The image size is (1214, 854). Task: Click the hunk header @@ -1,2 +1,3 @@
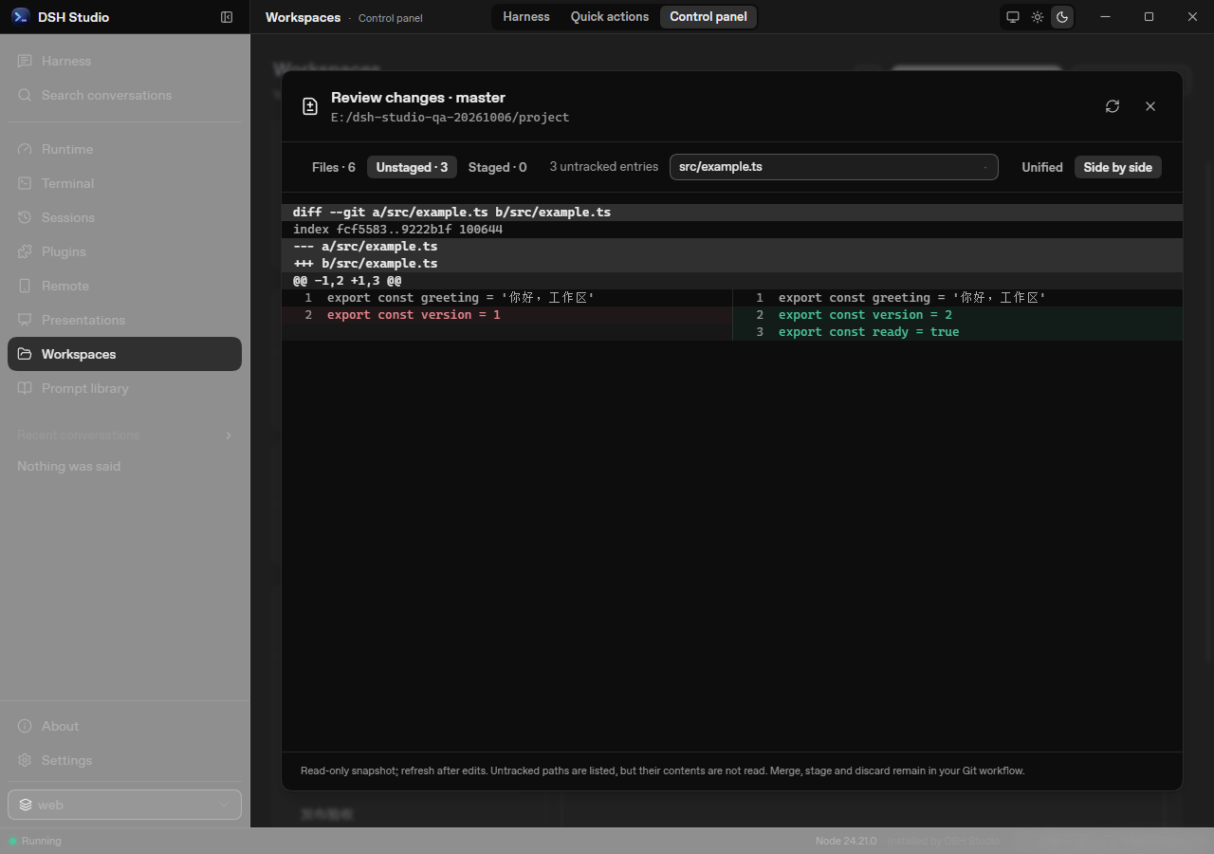pyautogui.click(x=732, y=281)
